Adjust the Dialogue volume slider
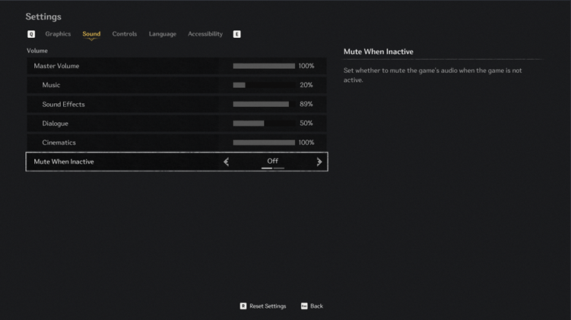This screenshot has width=571, height=320. [x=264, y=124]
